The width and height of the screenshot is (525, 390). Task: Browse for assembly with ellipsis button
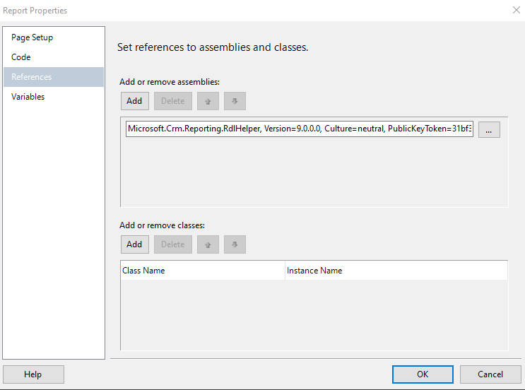pyautogui.click(x=489, y=129)
